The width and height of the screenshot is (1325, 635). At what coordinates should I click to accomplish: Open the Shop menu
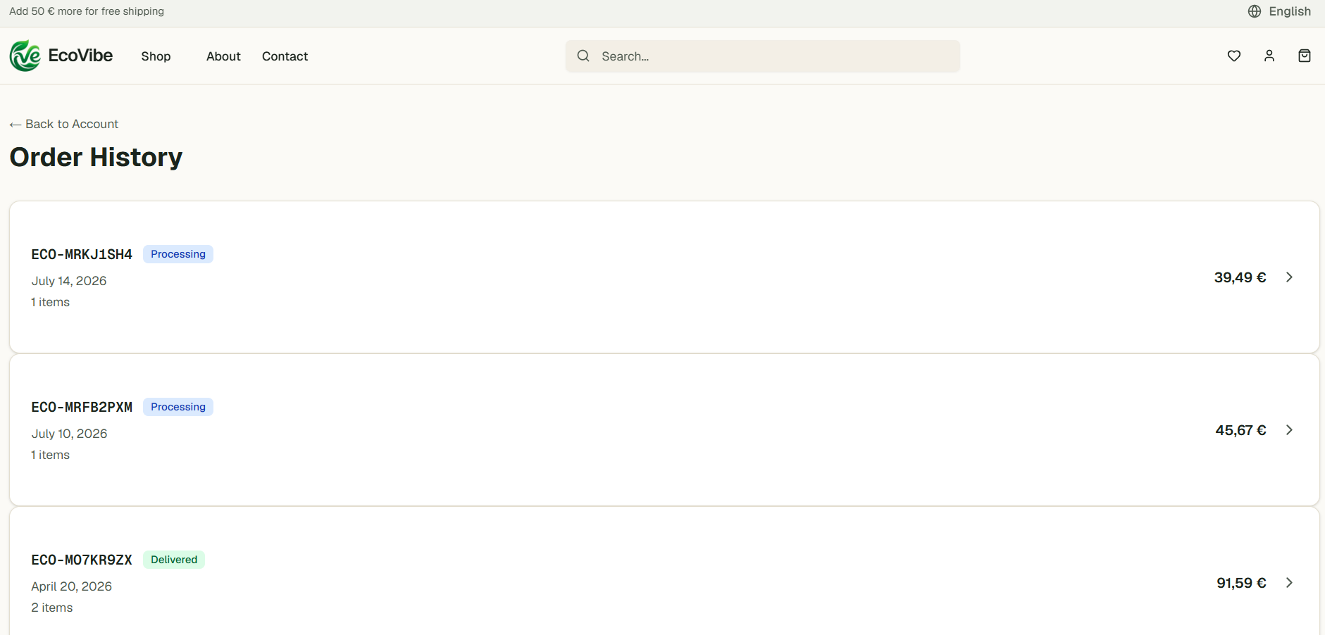click(x=156, y=56)
